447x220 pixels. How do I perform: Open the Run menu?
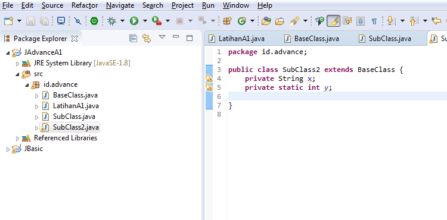pyautogui.click(x=208, y=5)
